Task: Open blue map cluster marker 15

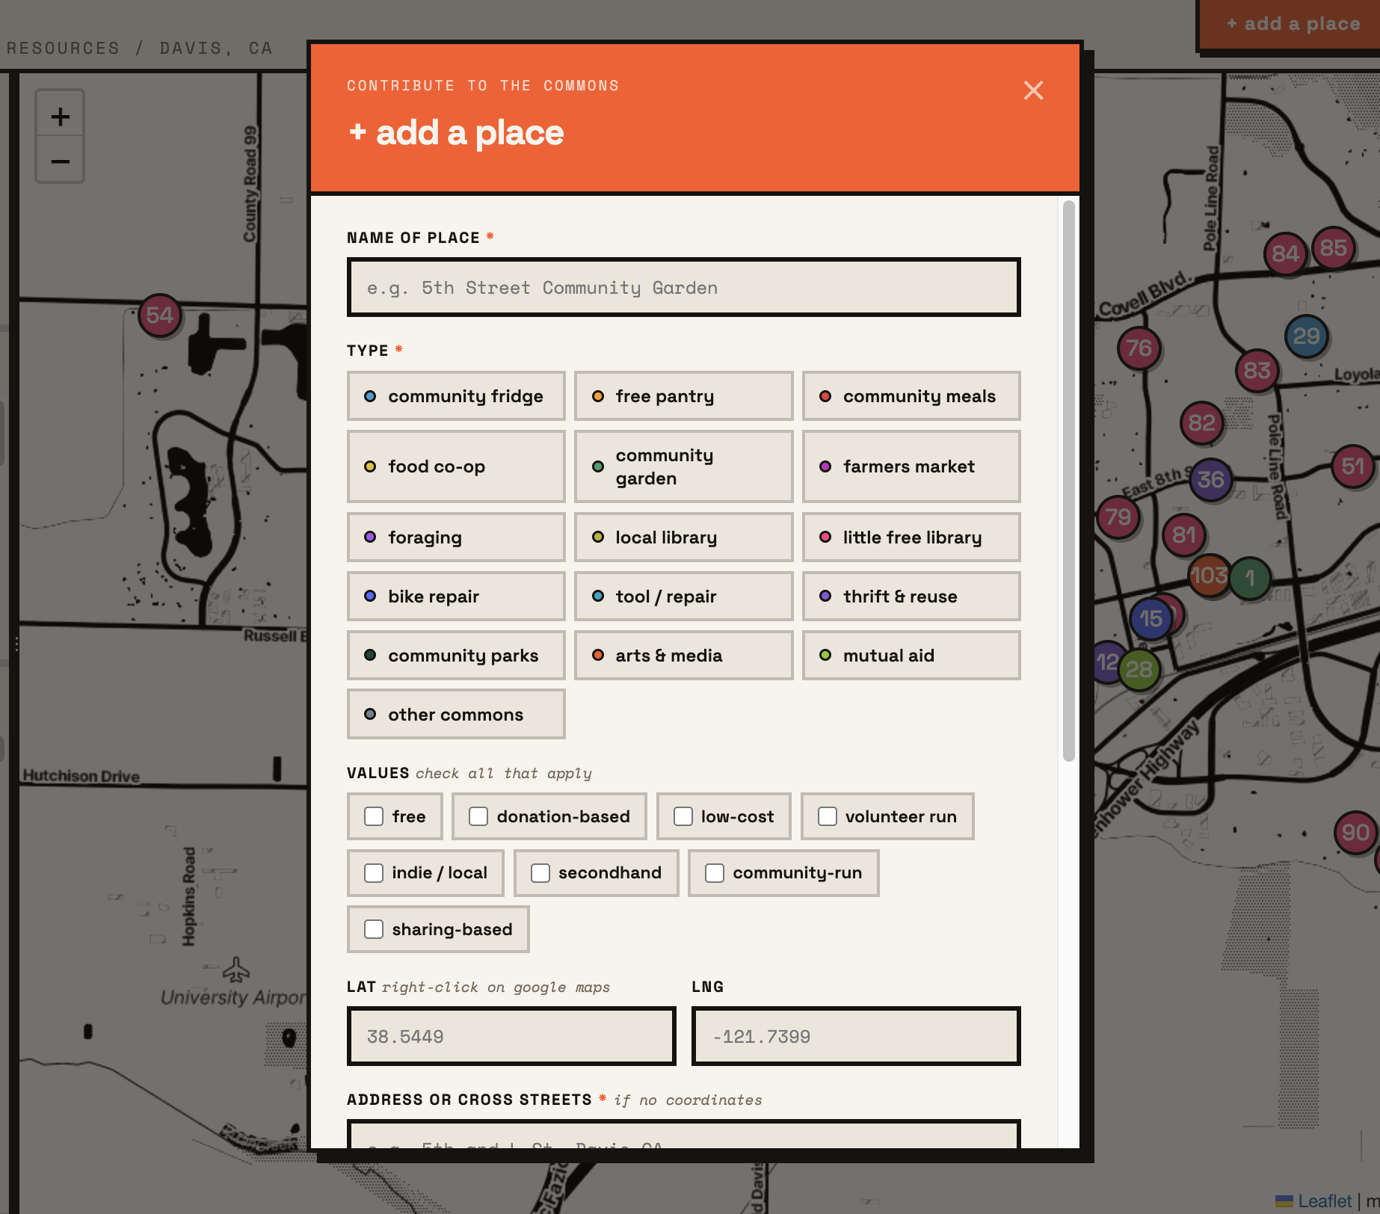Action: (x=1150, y=618)
